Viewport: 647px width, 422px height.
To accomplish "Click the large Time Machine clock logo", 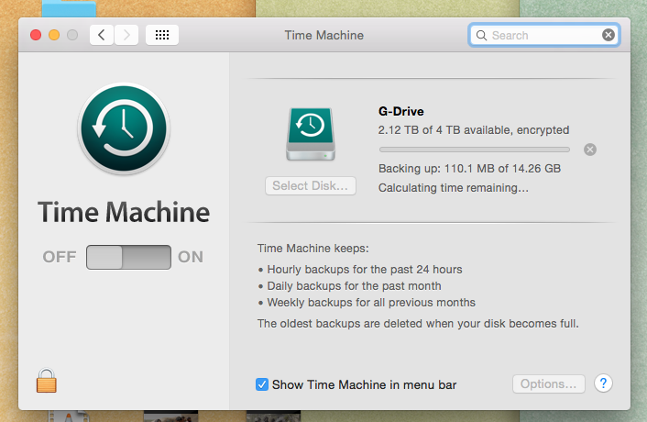I will [x=124, y=128].
